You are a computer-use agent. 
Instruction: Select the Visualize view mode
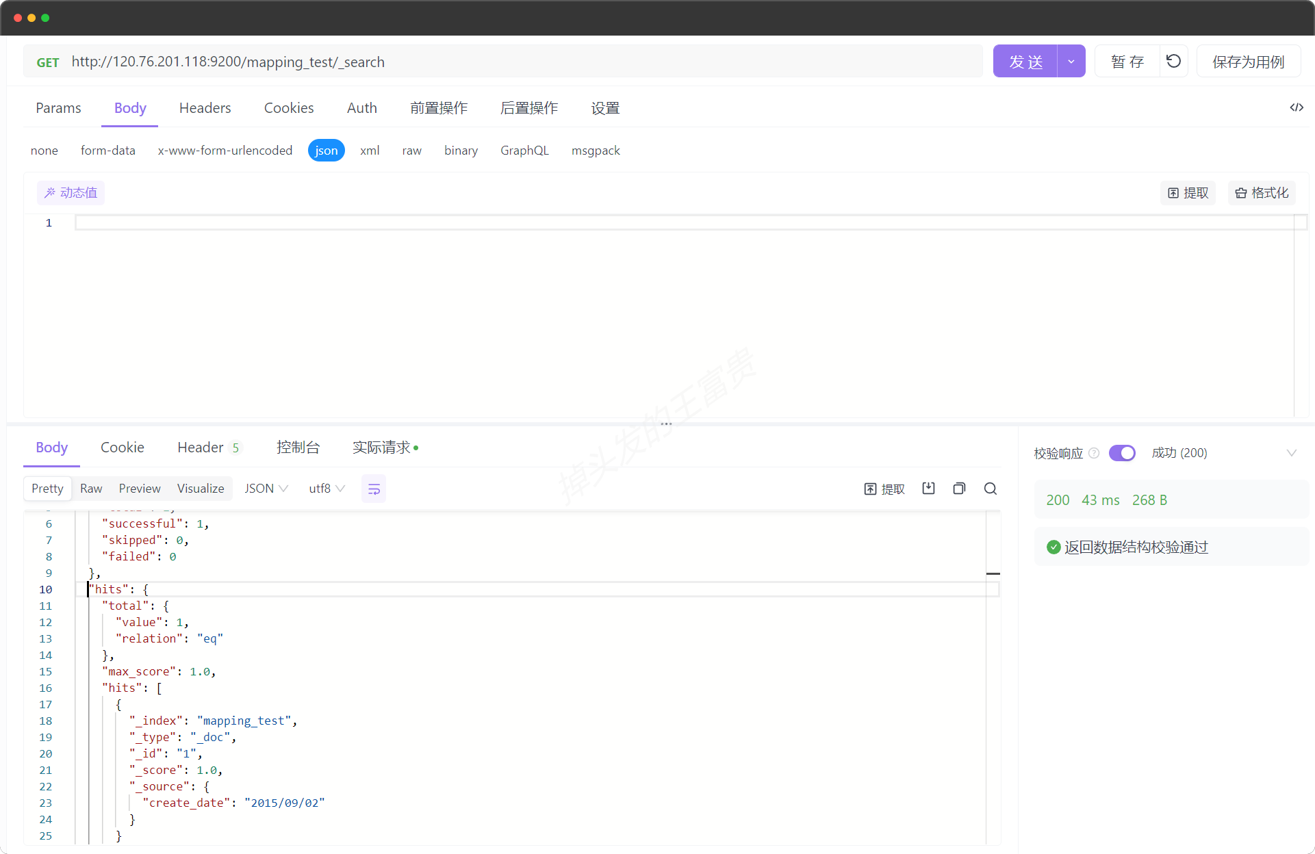coord(201,489)
